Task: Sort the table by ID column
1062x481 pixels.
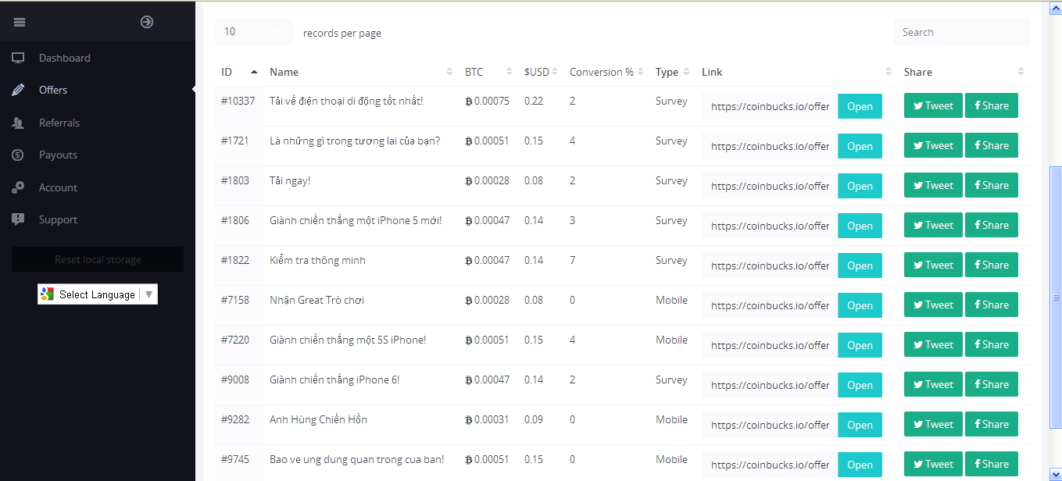Action: click(238, 72)
